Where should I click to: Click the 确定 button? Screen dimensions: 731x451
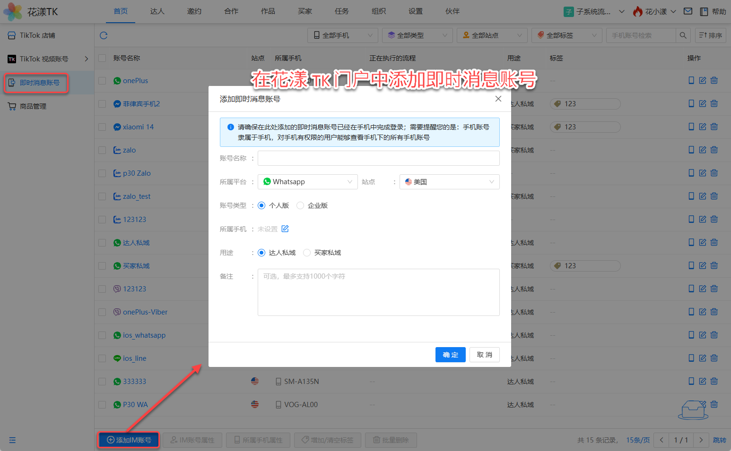click(x=450, y=355)
